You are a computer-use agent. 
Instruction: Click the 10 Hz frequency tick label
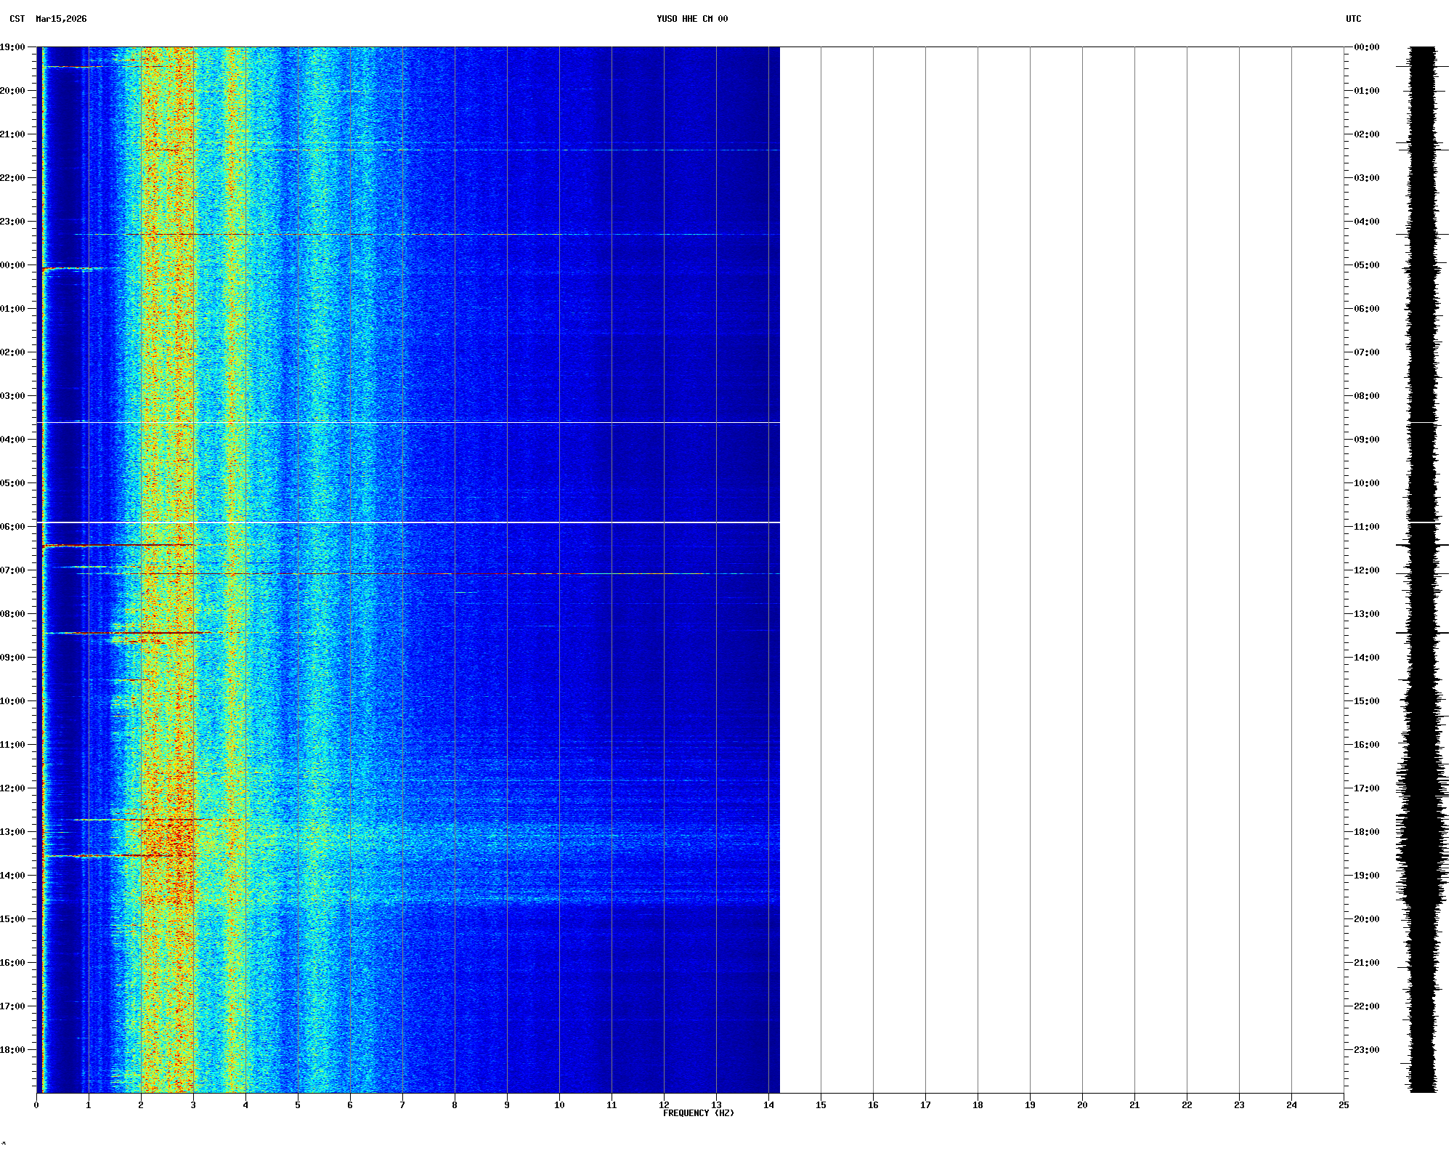[559, 1105]
